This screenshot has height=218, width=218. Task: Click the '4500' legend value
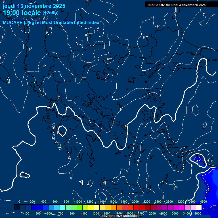pyautogui.click(x=204, y=202)
